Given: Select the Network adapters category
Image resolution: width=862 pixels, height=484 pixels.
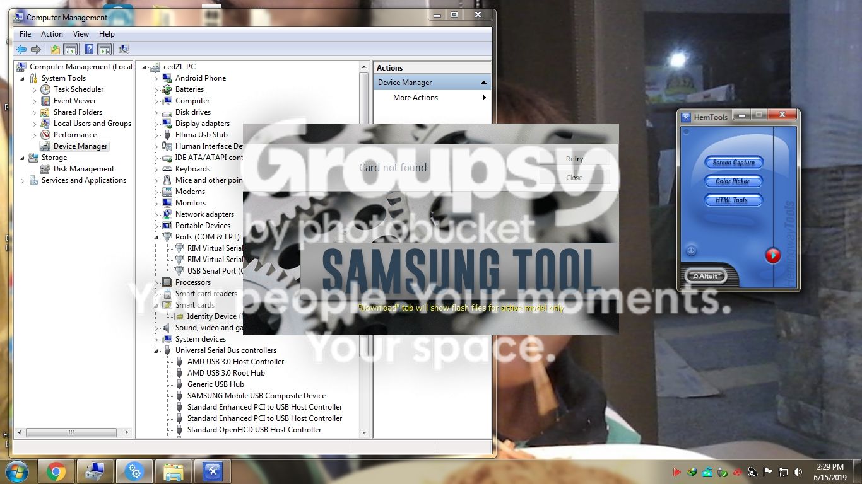Looking at the screenshot, I should point(204,214).
